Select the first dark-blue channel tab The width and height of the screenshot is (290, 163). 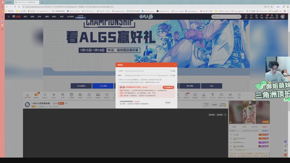[81, 86]
